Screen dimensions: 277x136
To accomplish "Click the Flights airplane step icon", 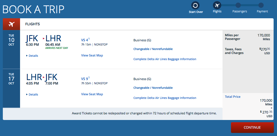I will [x=217, y=5].
